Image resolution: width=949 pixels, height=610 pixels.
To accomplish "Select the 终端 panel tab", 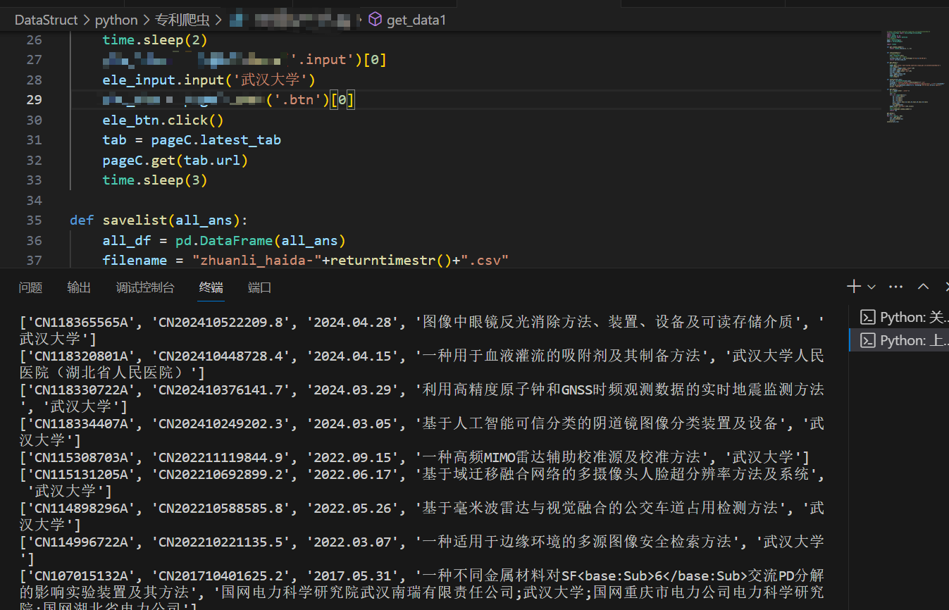I will coord(211,287).
